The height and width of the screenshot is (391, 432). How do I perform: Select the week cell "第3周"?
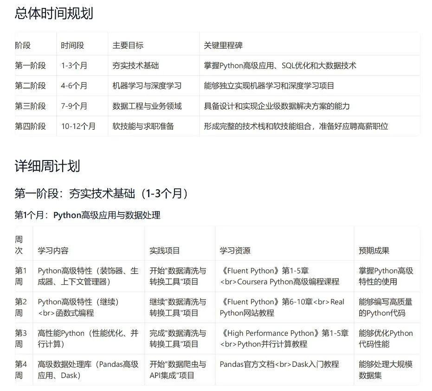(x=21, y=339)
